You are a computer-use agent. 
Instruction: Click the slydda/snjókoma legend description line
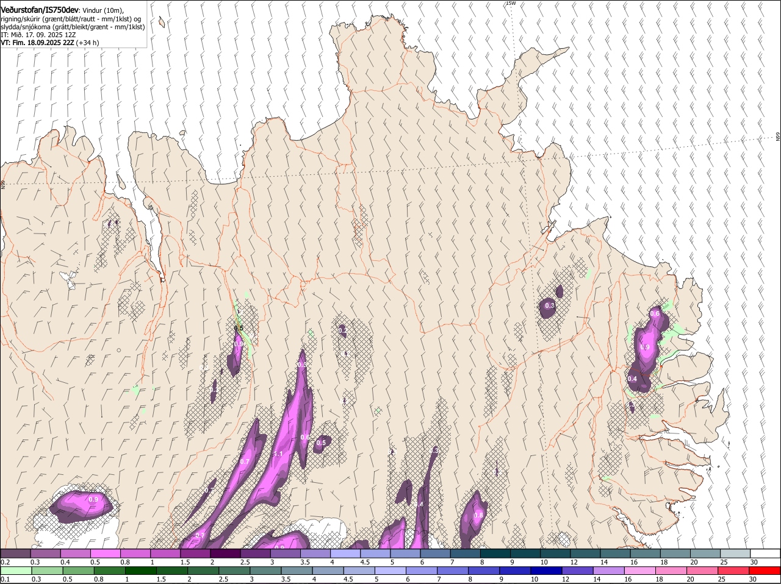(x=73, y=27)
